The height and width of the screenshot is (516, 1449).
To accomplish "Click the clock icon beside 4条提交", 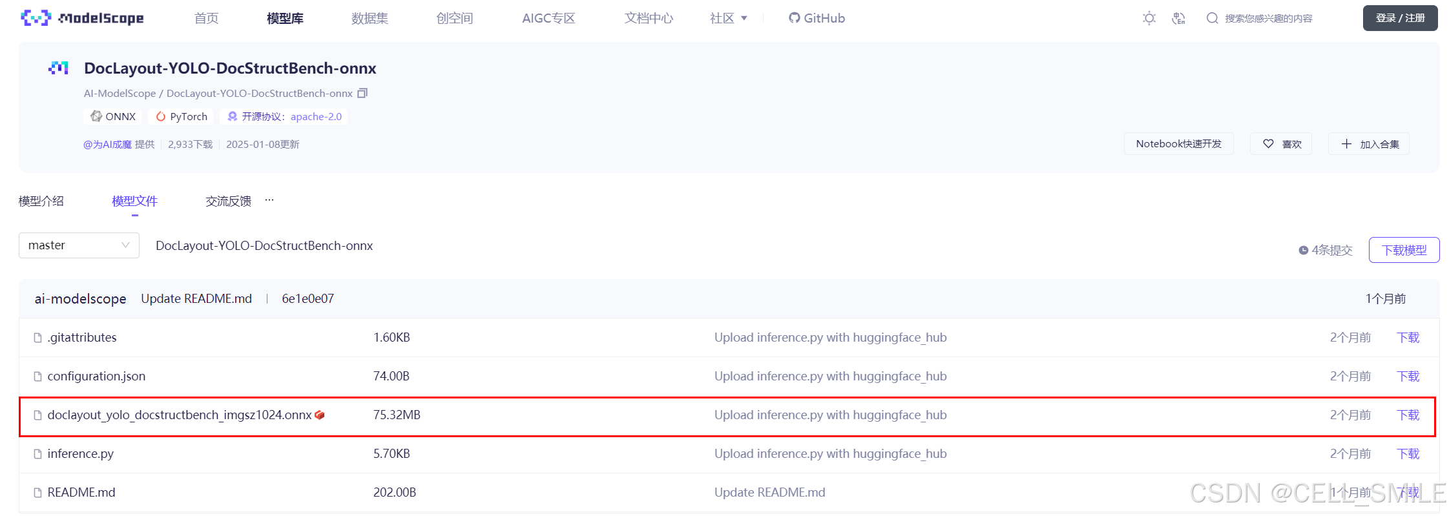I will tap(1304, 251).
